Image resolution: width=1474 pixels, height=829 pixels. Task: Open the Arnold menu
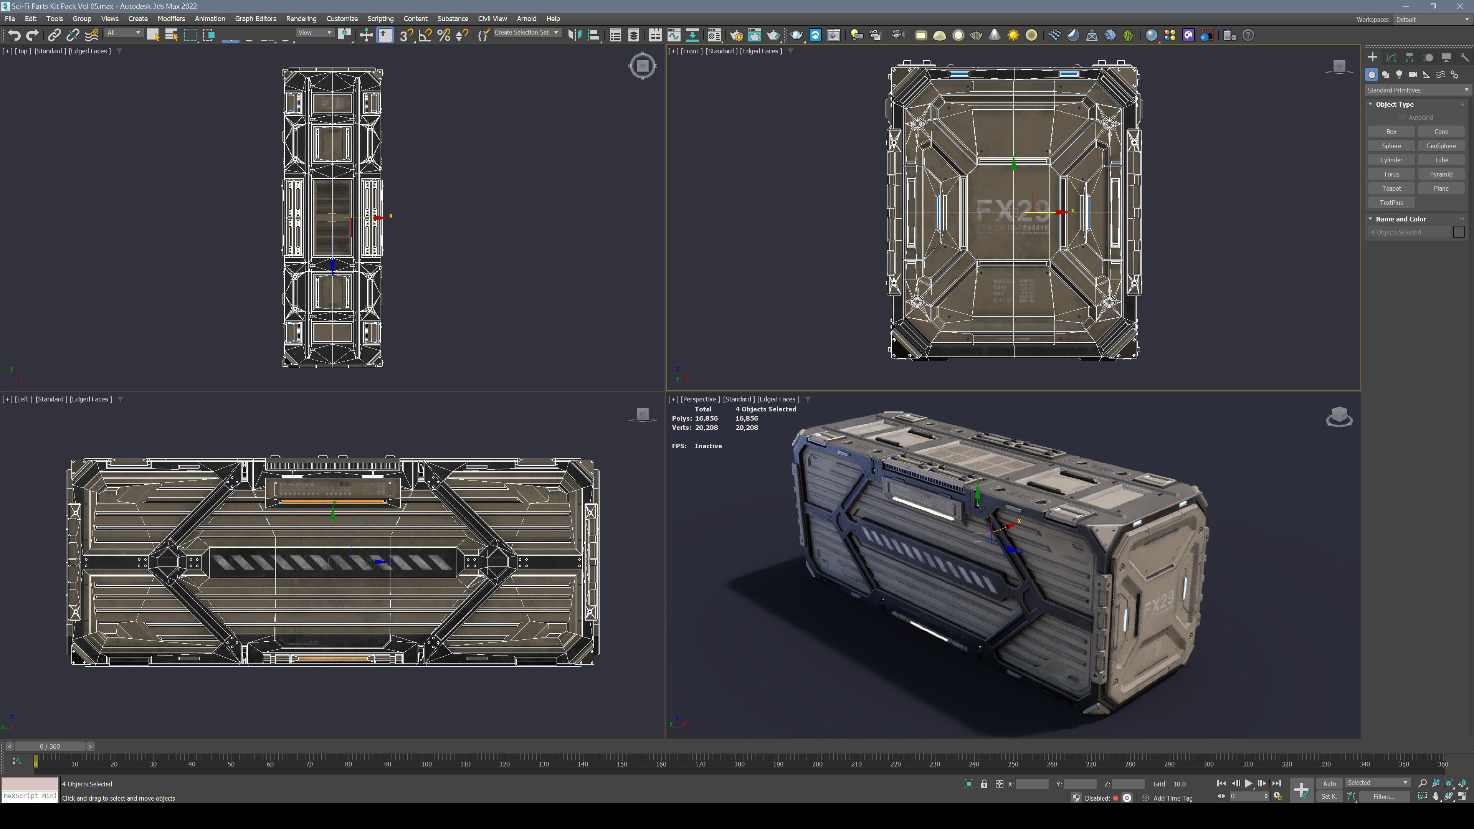526,19
